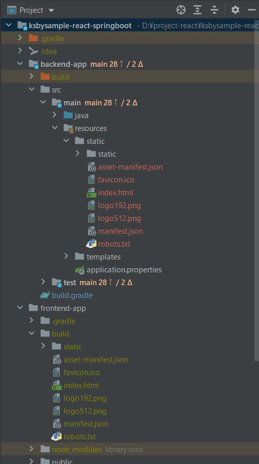
Task: Select olive favicon.ico in frontend build
Action: tap(82, 372)
